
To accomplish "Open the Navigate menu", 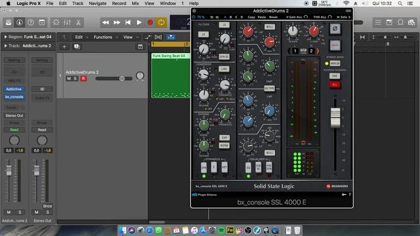I will [98, 3].
